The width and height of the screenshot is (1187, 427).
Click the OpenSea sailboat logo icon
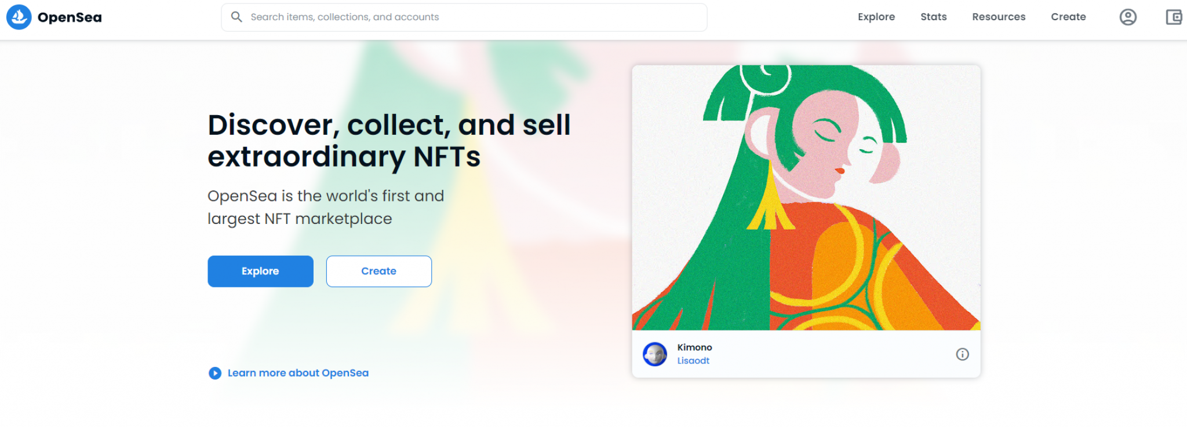(x=18, y=17)
